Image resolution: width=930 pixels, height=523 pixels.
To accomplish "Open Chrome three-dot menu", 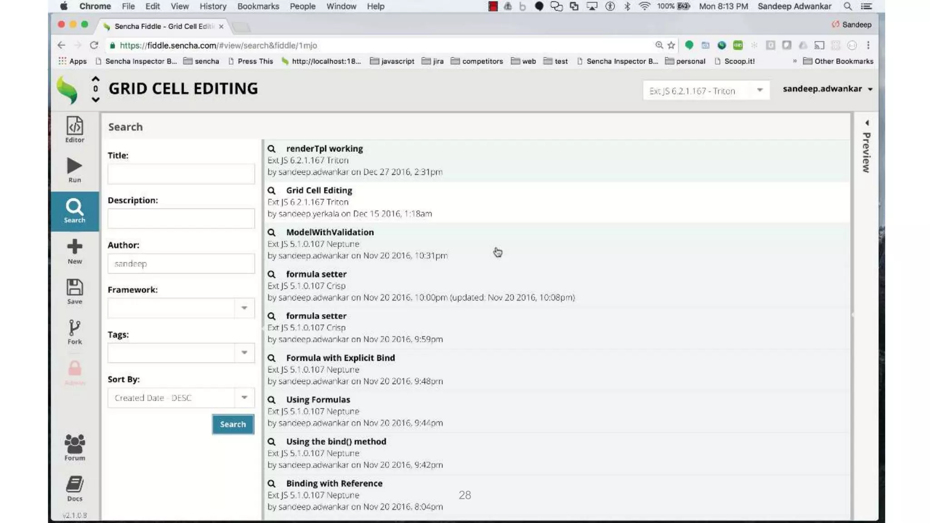I will [868, 45].
